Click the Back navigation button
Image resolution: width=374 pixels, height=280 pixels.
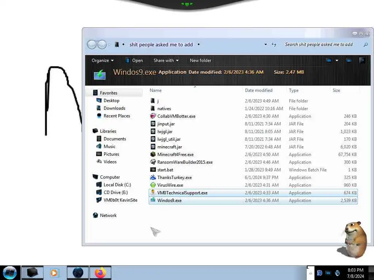[92, 44]
